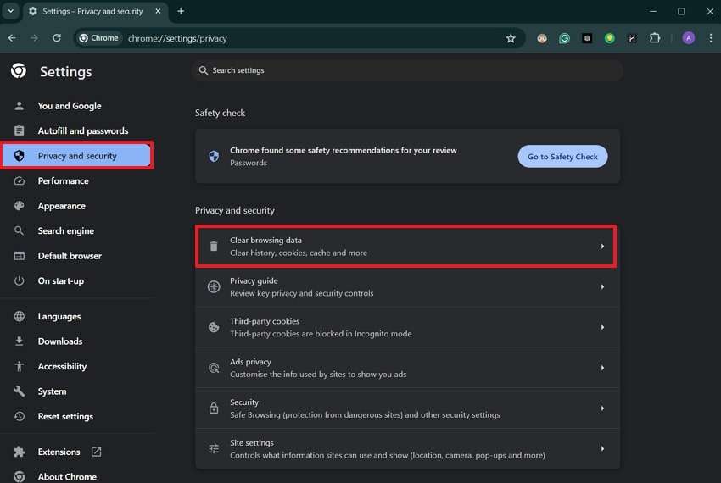Click the System wrench icon
This screenshot has width=721, height=483.
coord(19,391)
